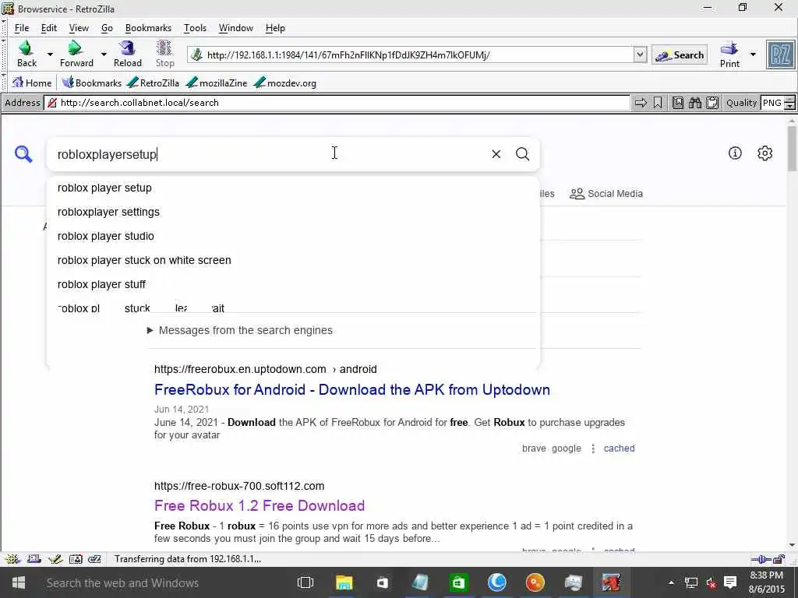Open File Explorer from the taskbar

[x=344, y=582]
